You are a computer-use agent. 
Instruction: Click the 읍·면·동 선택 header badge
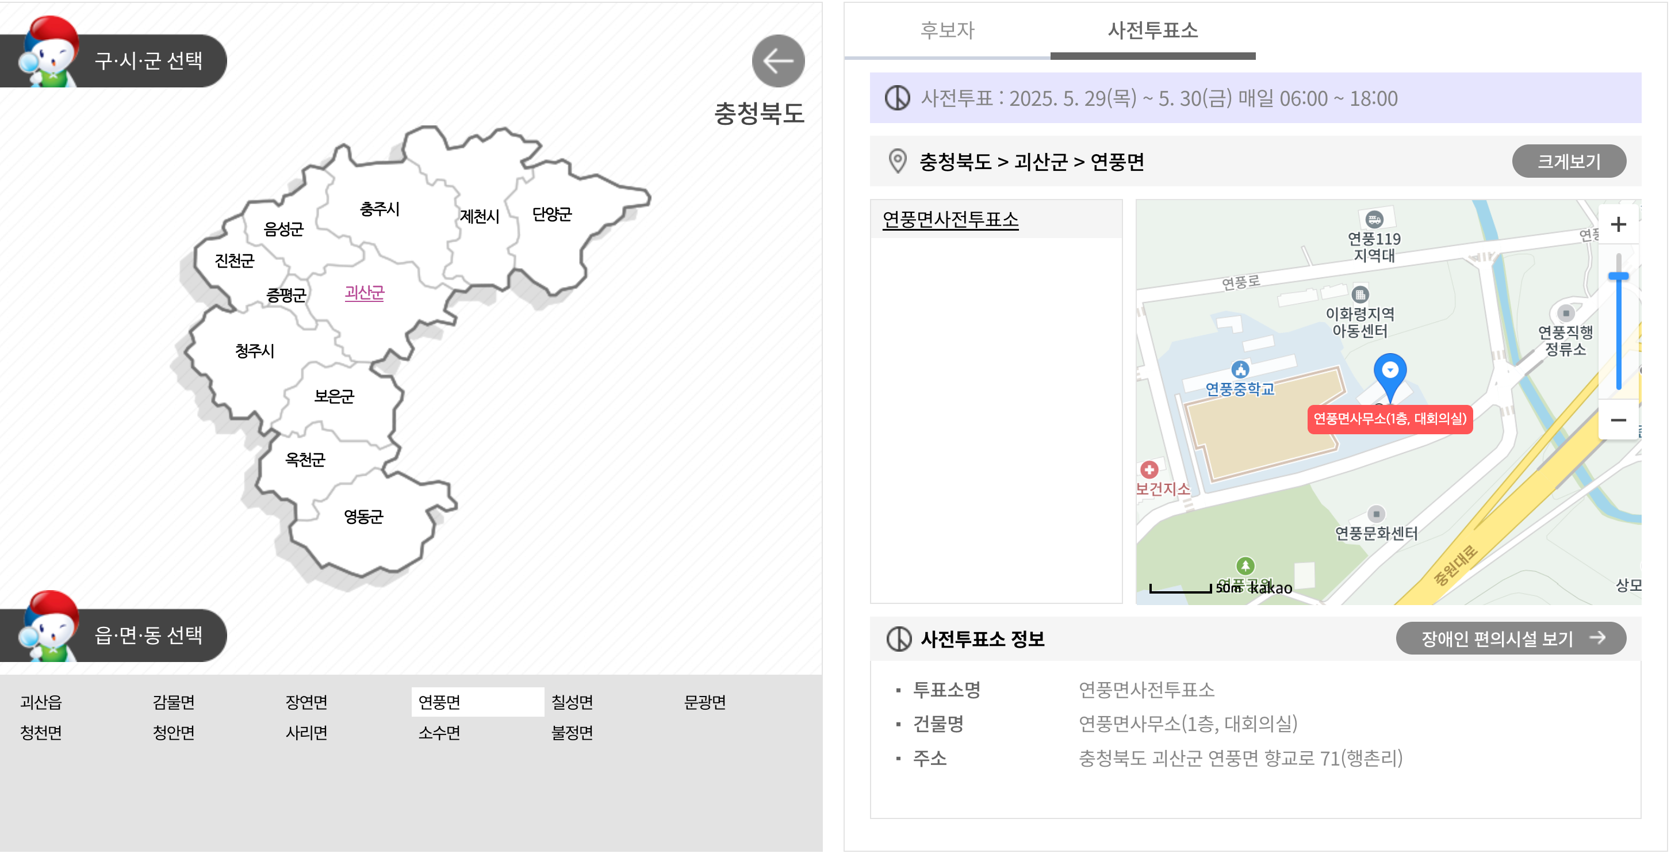pos(113,634)
